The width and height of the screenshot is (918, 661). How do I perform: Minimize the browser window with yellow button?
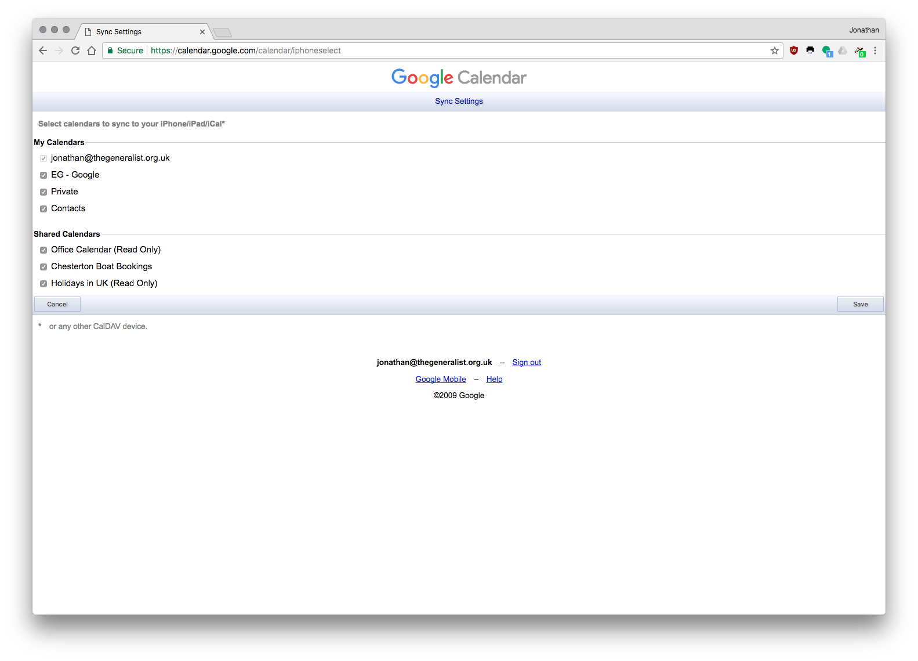(55, 30)
